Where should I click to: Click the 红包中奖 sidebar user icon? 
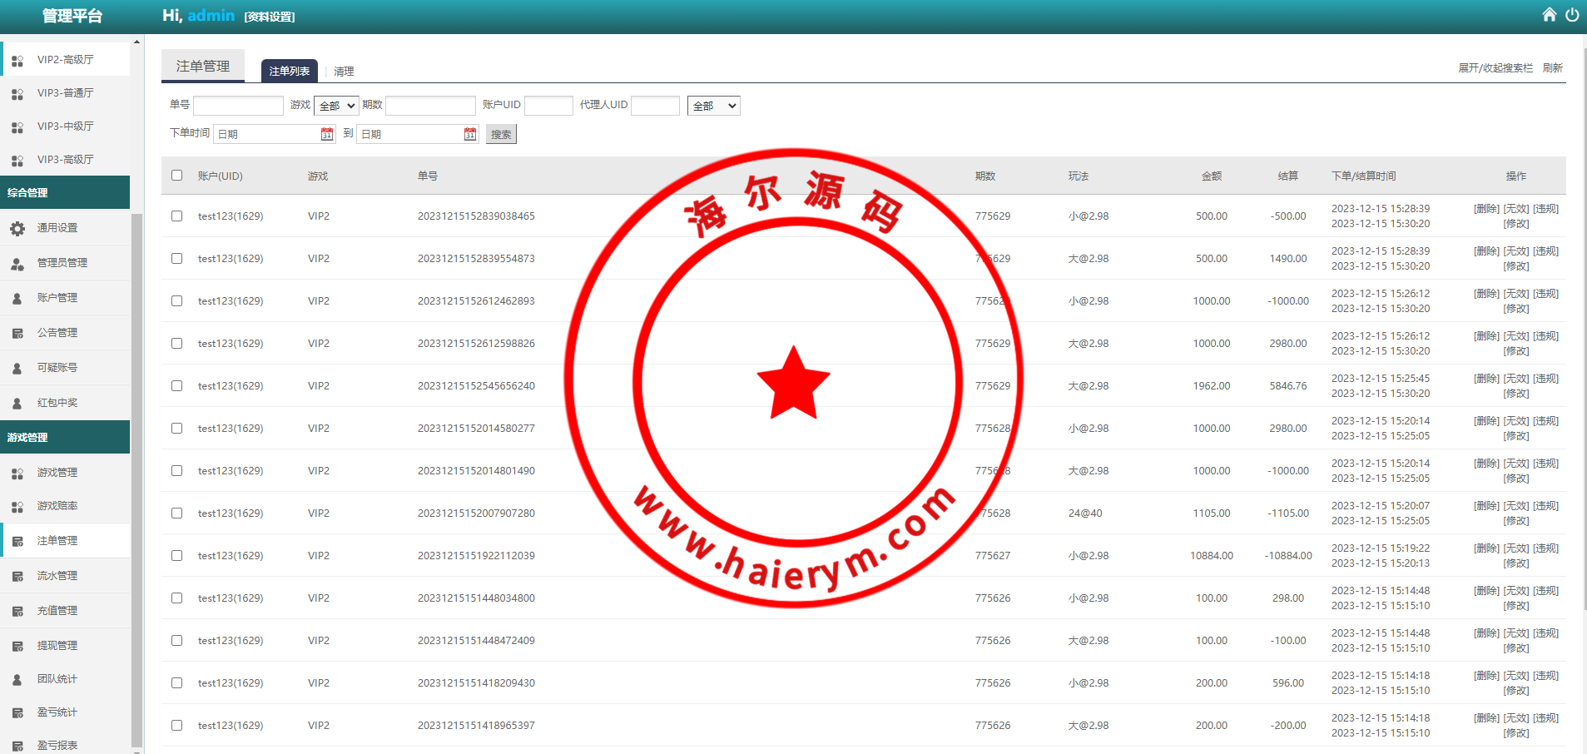(17, 403)
